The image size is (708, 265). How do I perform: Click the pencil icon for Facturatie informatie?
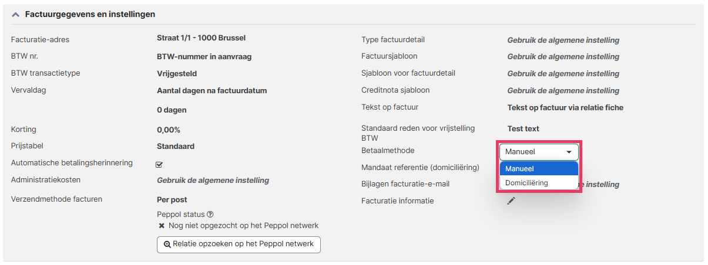point(511,201)
